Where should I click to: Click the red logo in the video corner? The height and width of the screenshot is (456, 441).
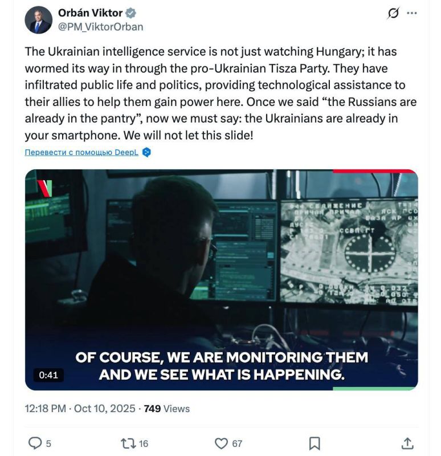[x=45, y=188]
